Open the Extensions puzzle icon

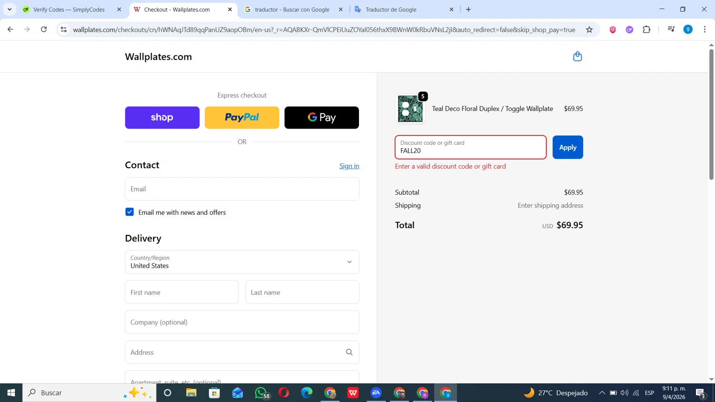point(646,30)
